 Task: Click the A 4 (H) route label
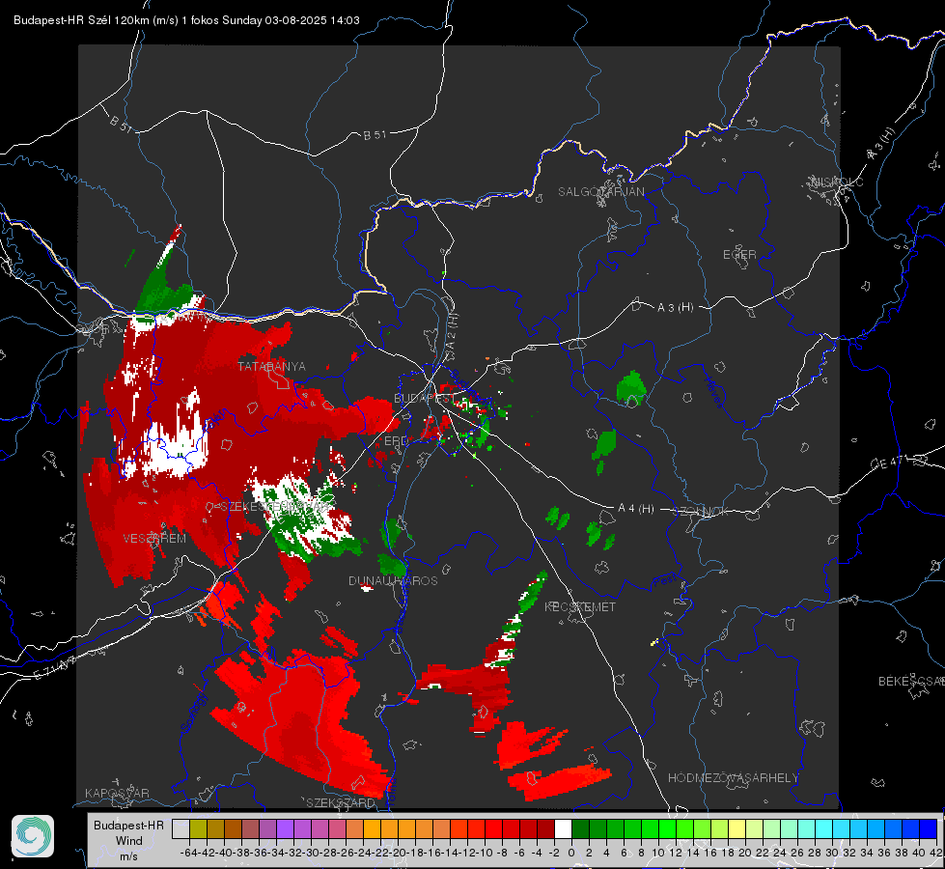[x=636, y=509]
